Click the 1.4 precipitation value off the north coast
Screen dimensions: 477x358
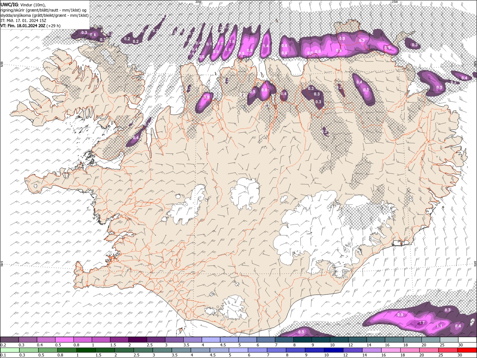coord(266,46)
